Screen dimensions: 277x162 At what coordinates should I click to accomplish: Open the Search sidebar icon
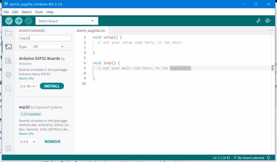coord(8,89)
